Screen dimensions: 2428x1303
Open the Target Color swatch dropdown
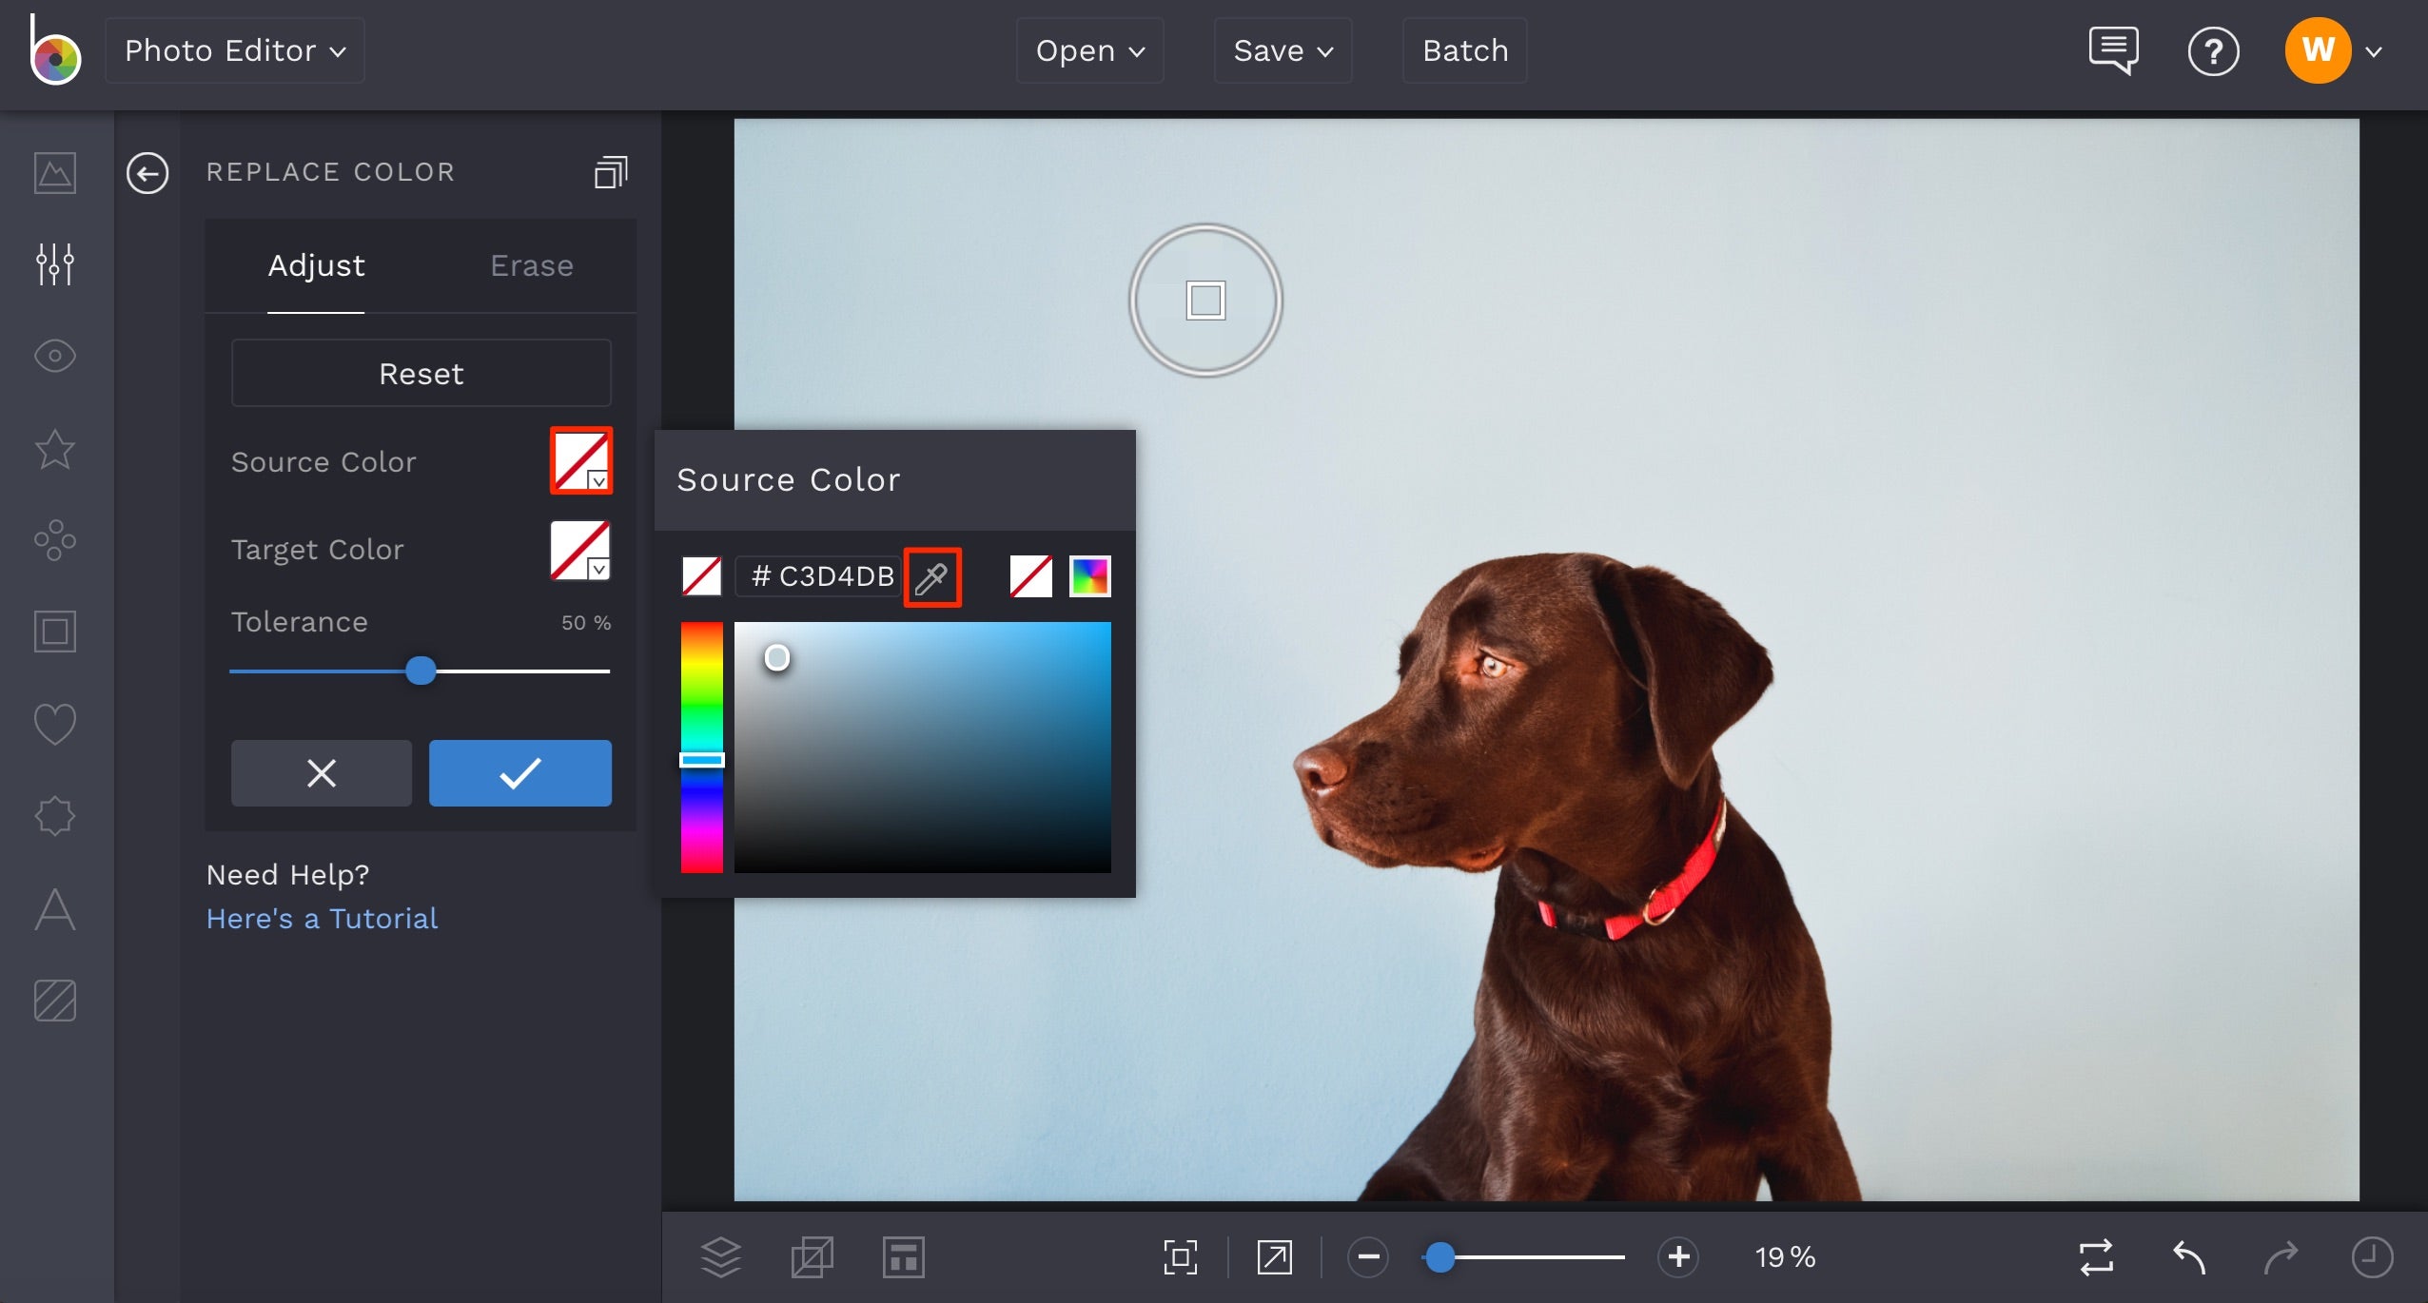[x=597, y=571]
